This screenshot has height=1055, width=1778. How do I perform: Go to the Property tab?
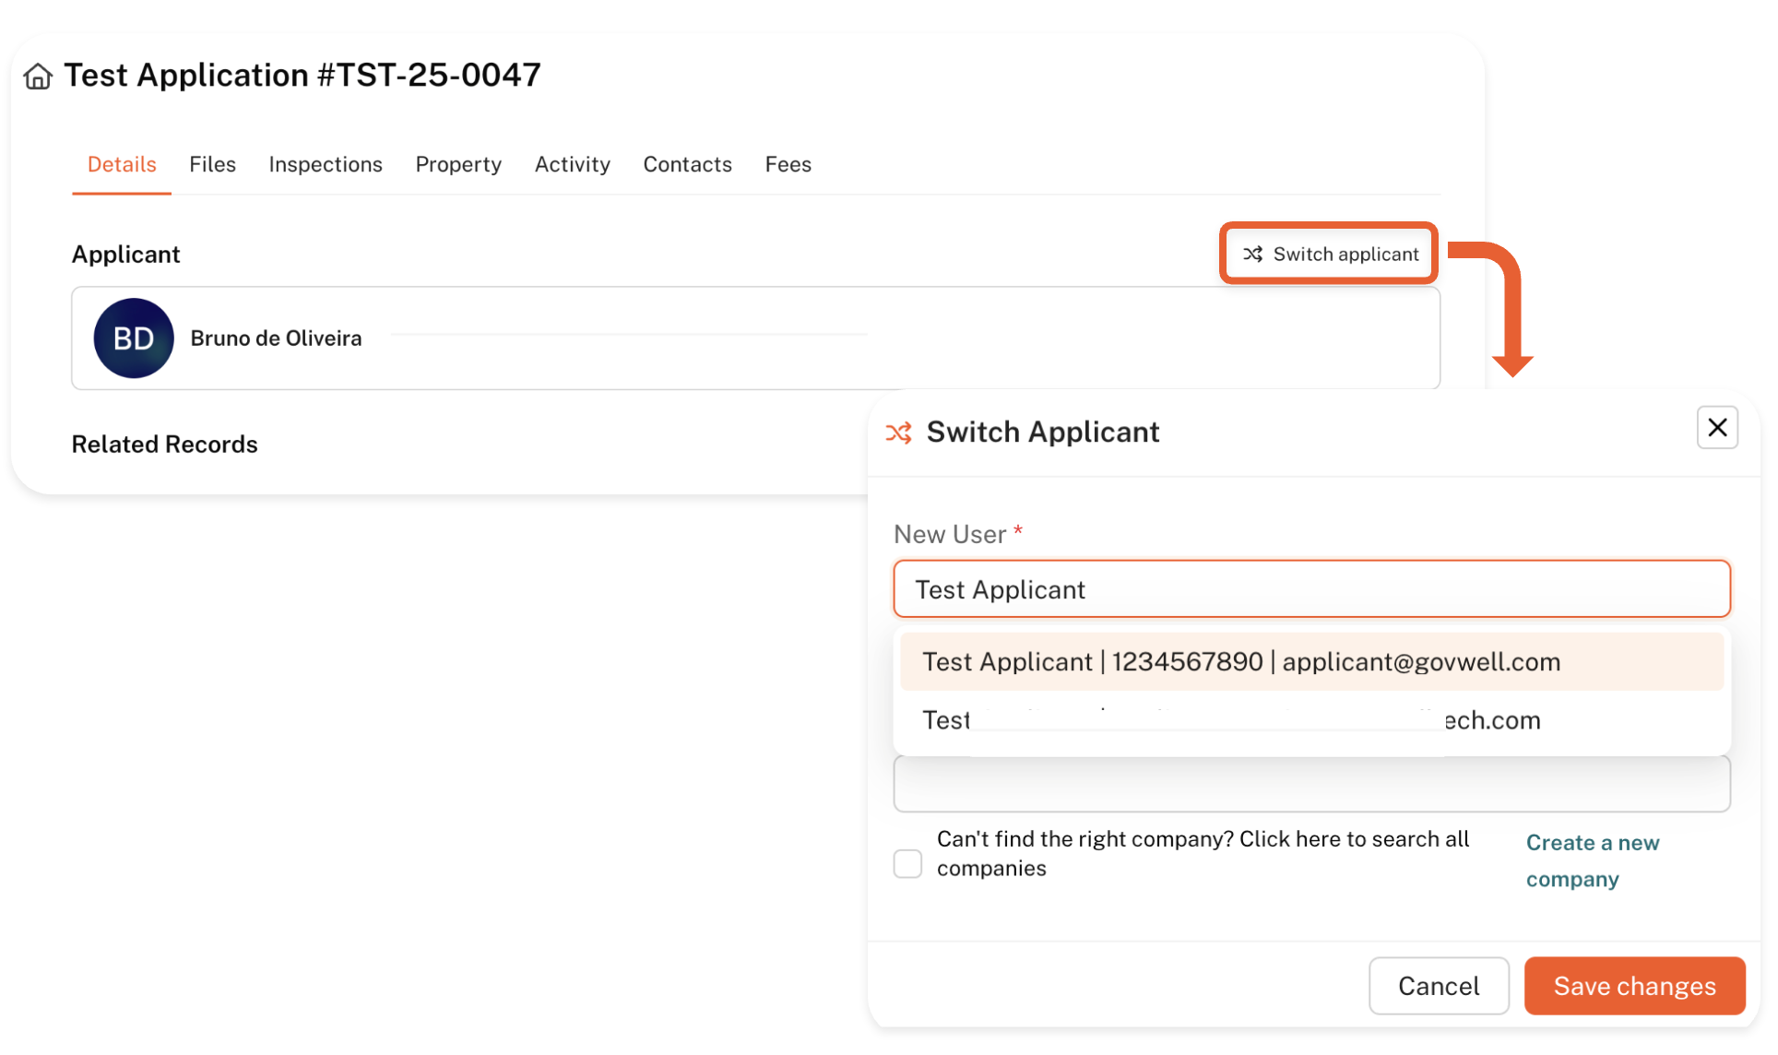point(458,164)
